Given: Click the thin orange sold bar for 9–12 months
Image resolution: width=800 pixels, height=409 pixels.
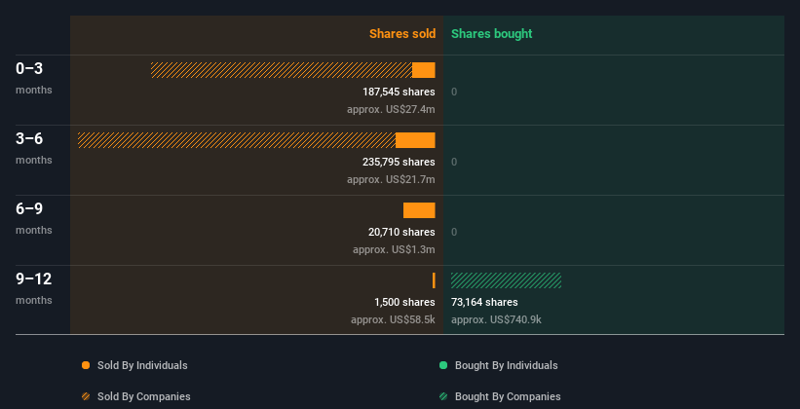Looking at the screenshot, I should pyautogui.click(x=434, y=280).
